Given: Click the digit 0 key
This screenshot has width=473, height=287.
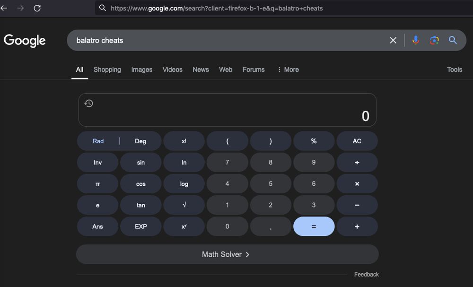Looking at the screenshot, I should [x=227, y=226].
